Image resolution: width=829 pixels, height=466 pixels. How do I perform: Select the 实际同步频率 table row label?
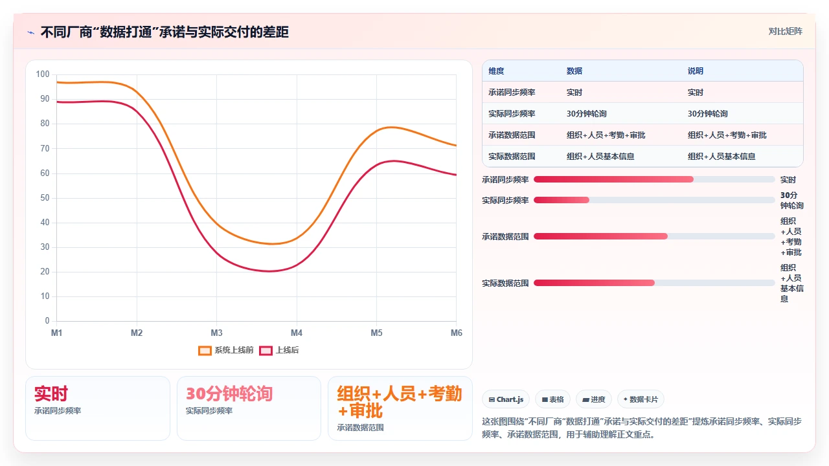(x=512, y=114)
